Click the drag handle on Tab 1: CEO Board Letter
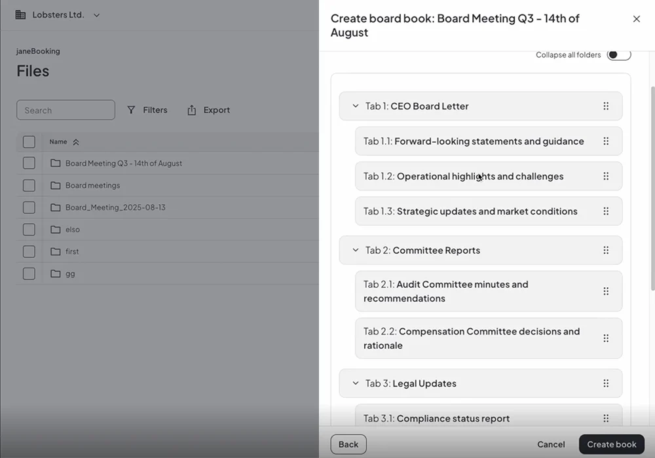This screenshot has height=458, width=655. tap(606, 105)
